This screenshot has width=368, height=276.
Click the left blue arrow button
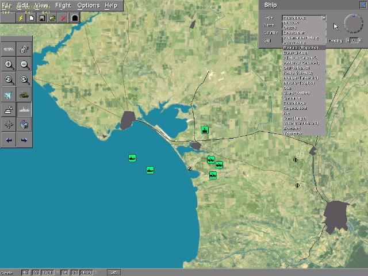coord(9,140)
